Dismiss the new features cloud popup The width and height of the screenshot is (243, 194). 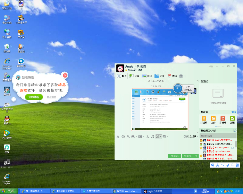coord(65,75)
